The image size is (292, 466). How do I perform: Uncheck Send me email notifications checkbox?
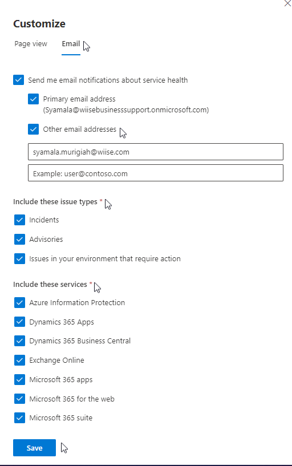pyautogui.click(x=18, y=80)
